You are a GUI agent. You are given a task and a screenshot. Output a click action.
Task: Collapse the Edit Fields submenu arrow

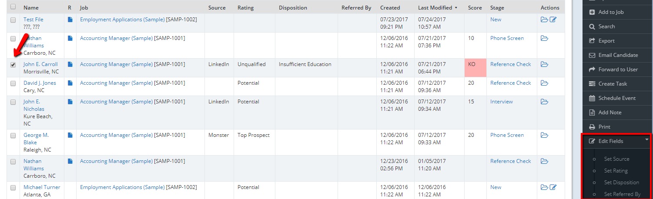(647, 140)
